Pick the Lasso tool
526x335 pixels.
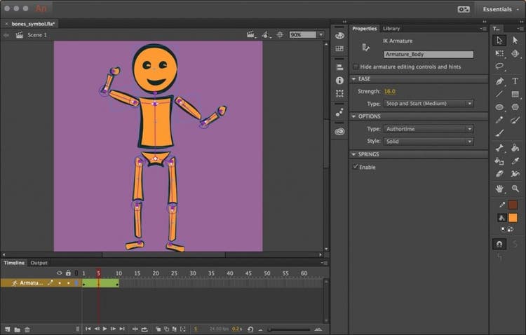tap(499, 67)
